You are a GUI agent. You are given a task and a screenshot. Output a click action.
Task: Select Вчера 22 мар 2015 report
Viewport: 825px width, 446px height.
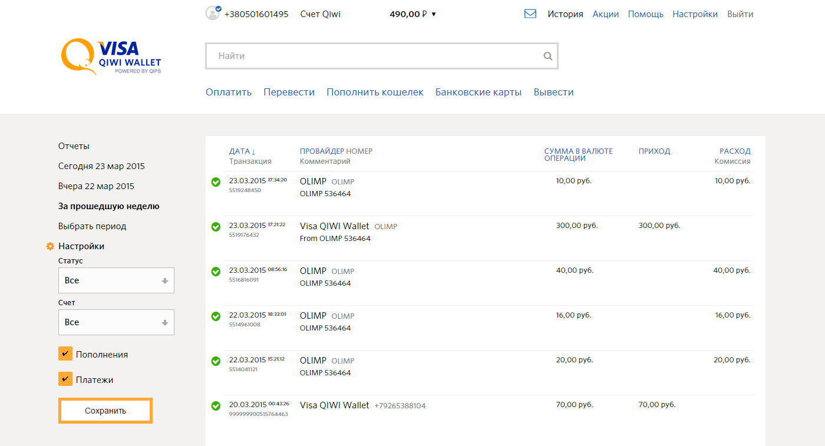(96, 186)
